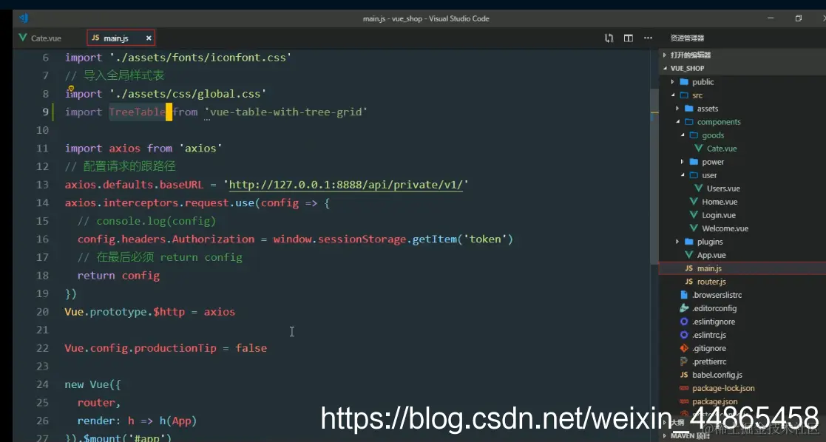Open Users.vue in the explorer

click(x=723, y=188)
